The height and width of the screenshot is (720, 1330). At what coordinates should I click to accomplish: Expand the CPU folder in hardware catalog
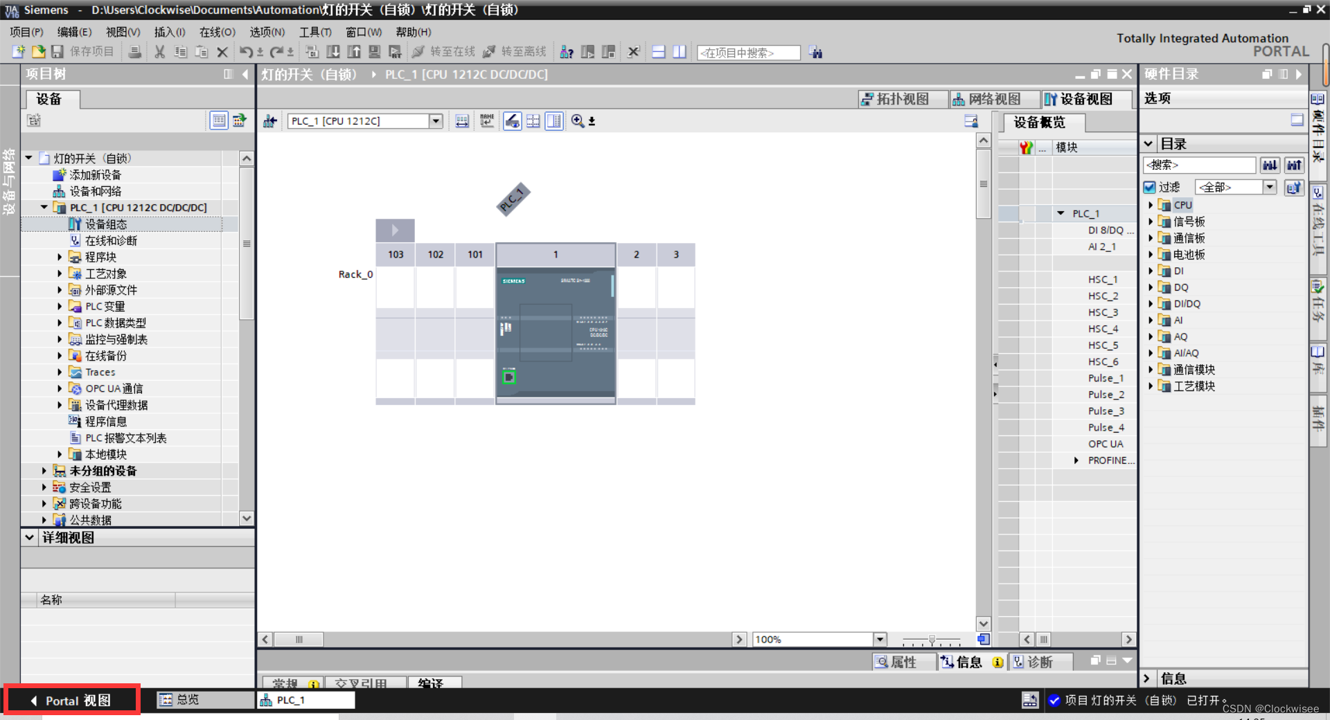tap(1151, 205)
